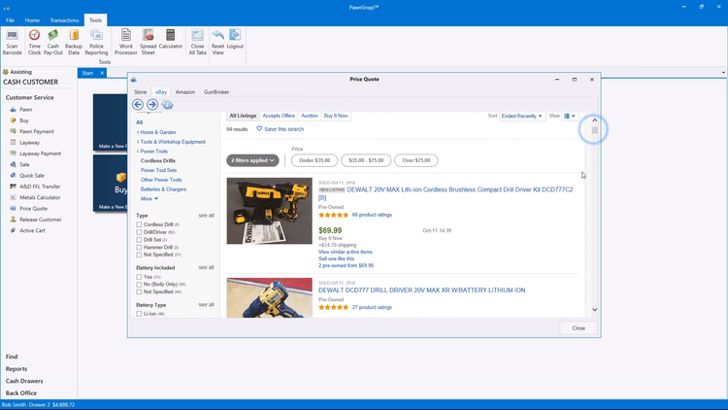Open the Calculator tool
The image size is (728, 410).
(x=171, y=39)
